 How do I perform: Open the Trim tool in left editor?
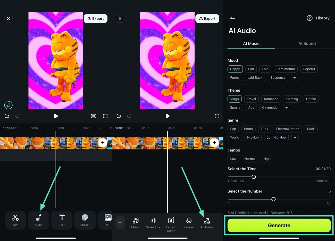tap(15, 220)
